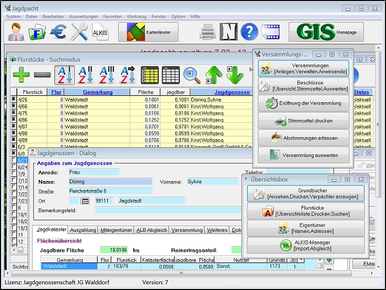Open help via blue question mark icon

pos(249,32)
